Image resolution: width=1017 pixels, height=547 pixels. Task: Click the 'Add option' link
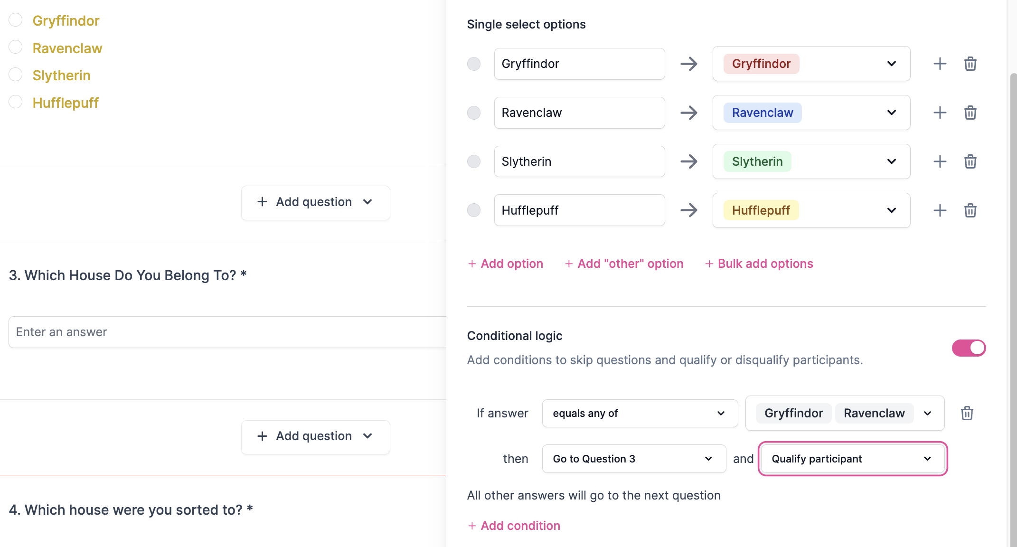(506, 264)
